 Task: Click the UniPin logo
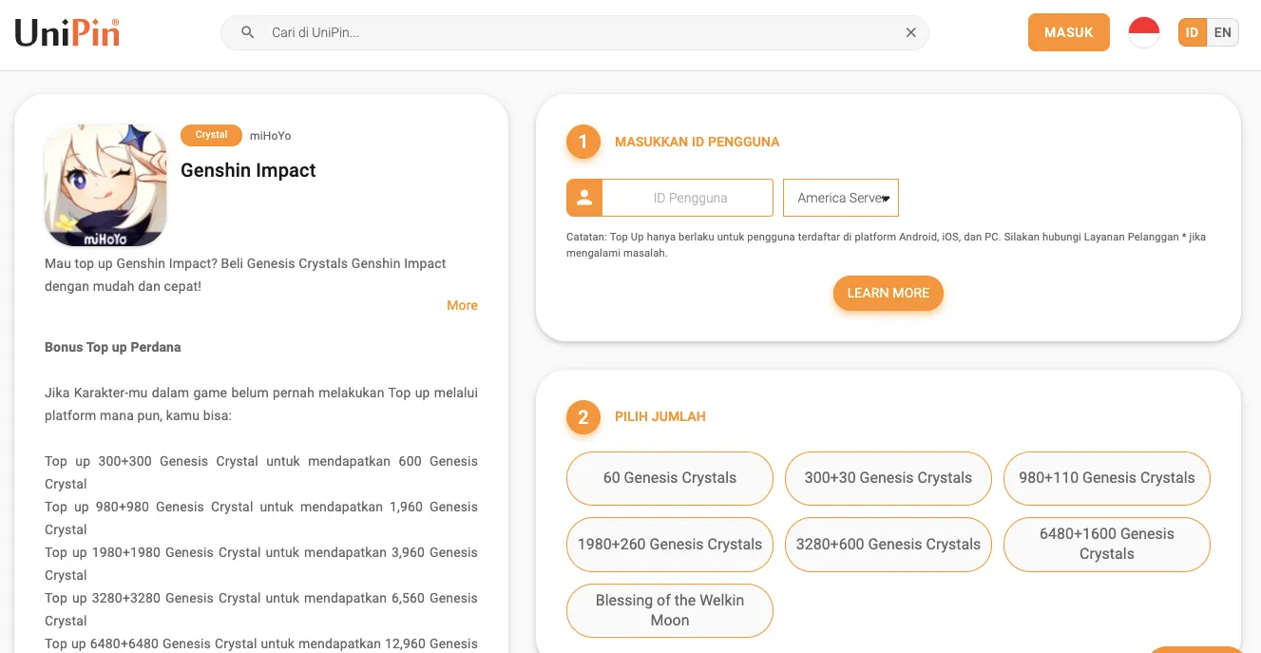click(x=67, y=33)
